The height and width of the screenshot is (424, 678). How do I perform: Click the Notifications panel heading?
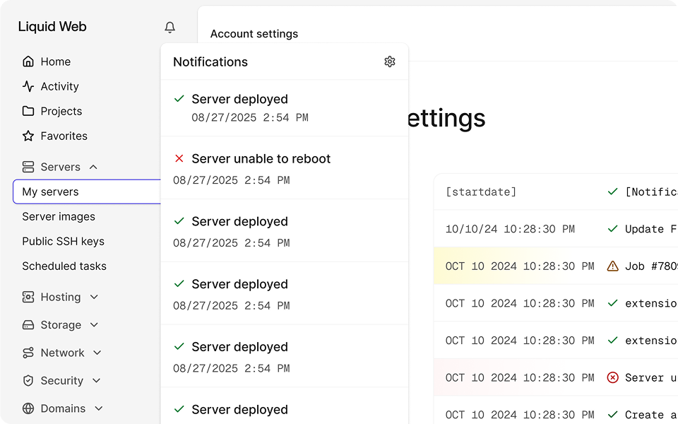point(210,62)
